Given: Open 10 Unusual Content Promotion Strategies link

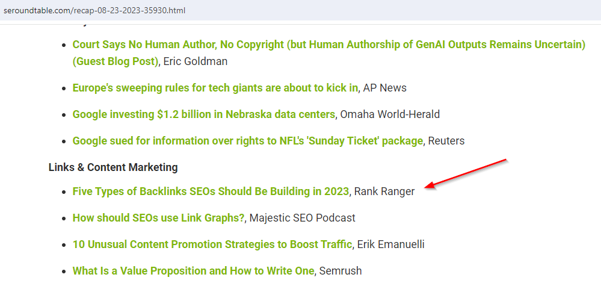Looking at the screenshot, I should click(212, 244).
